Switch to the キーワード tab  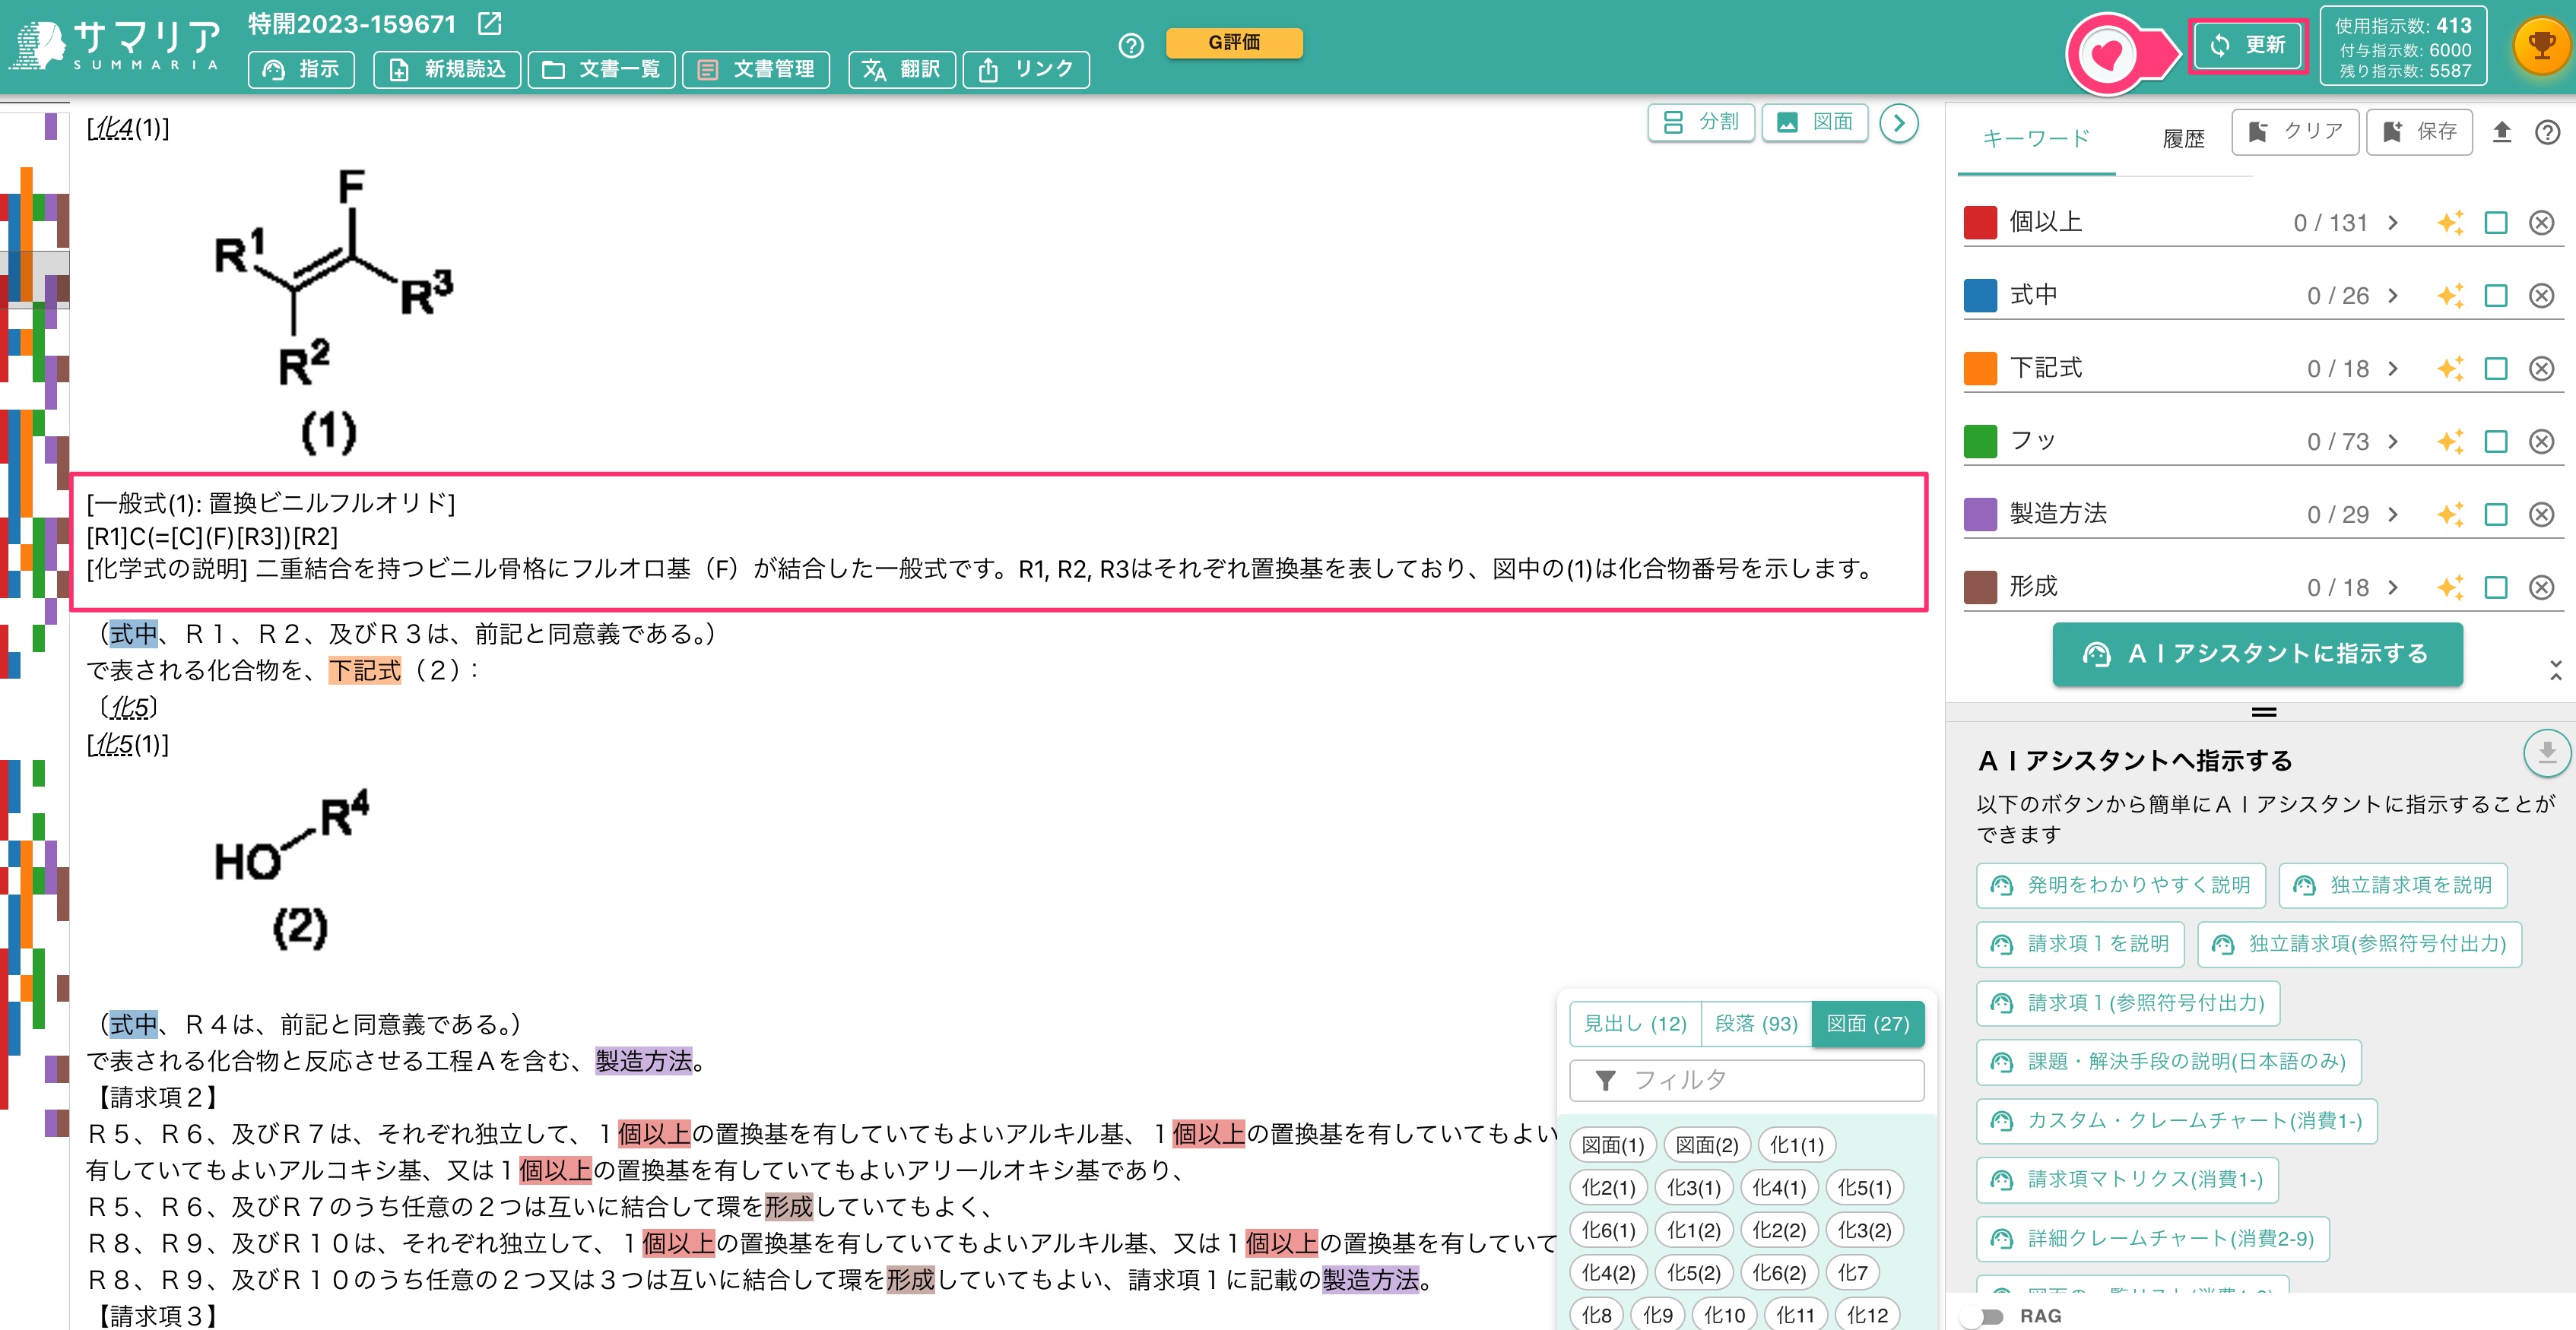(x=2036, y=138)
